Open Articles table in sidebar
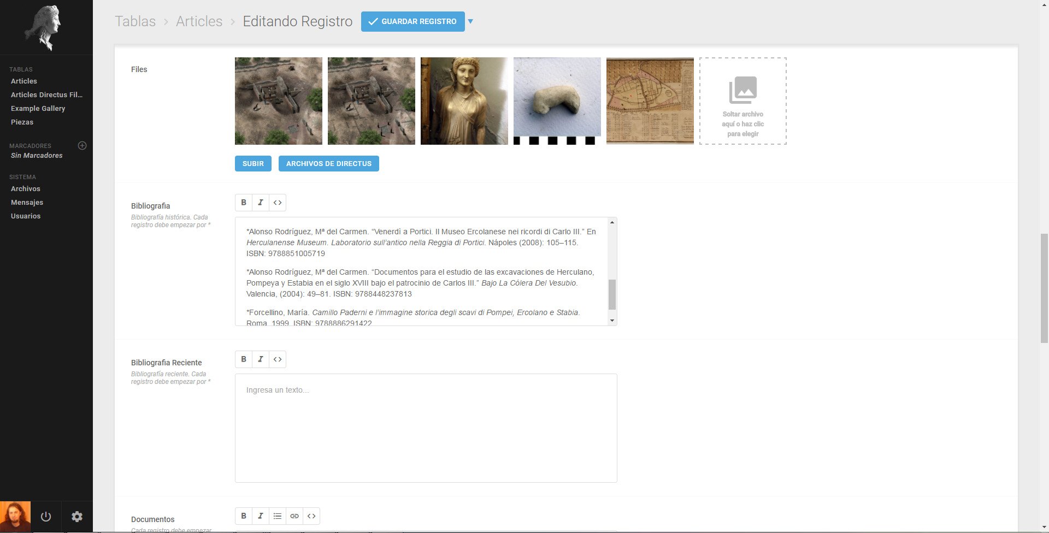This screenshot has height=533, width=1049. pos(24,81)
